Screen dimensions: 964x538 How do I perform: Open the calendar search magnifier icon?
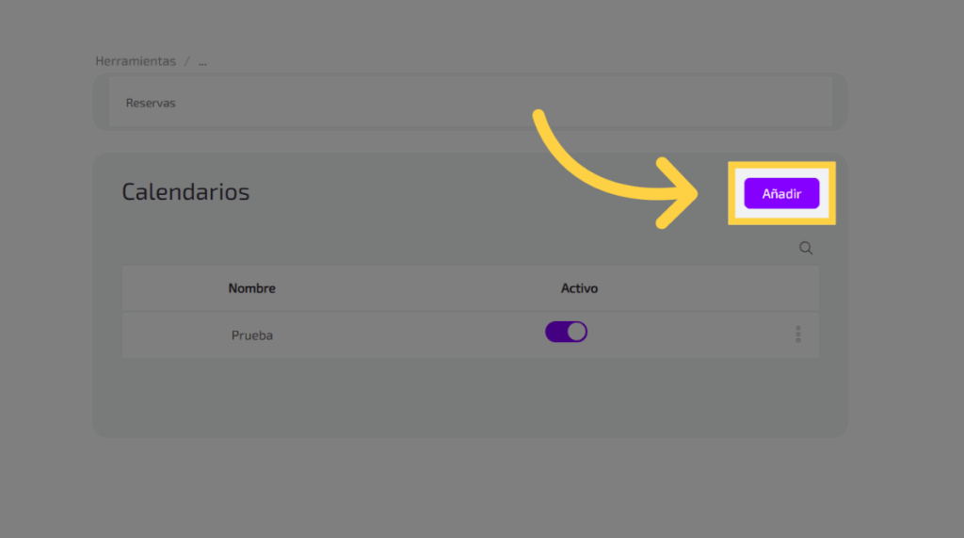pyautogui.click(x=806, y=249)
